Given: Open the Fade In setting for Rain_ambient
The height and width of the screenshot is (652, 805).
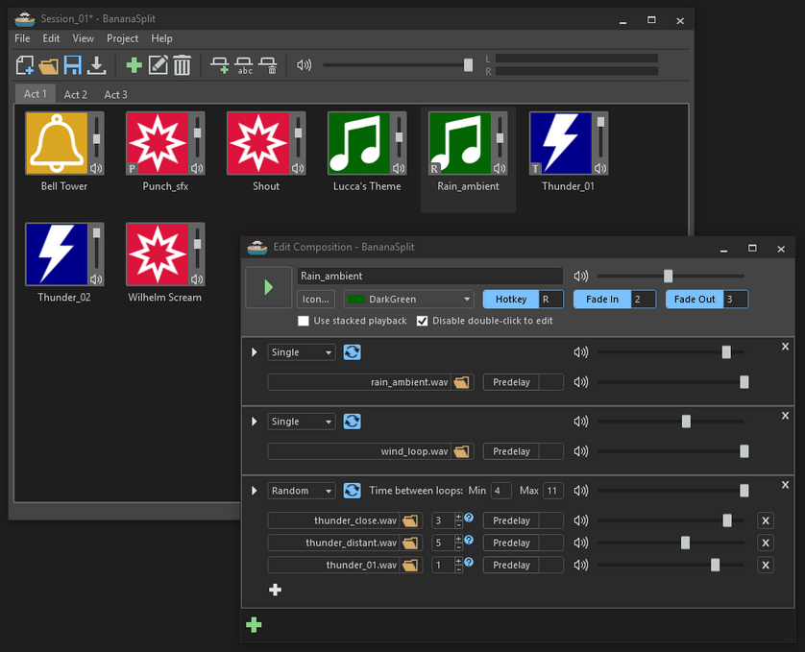Looking at the screenshot, I should [x=600, y=299].
